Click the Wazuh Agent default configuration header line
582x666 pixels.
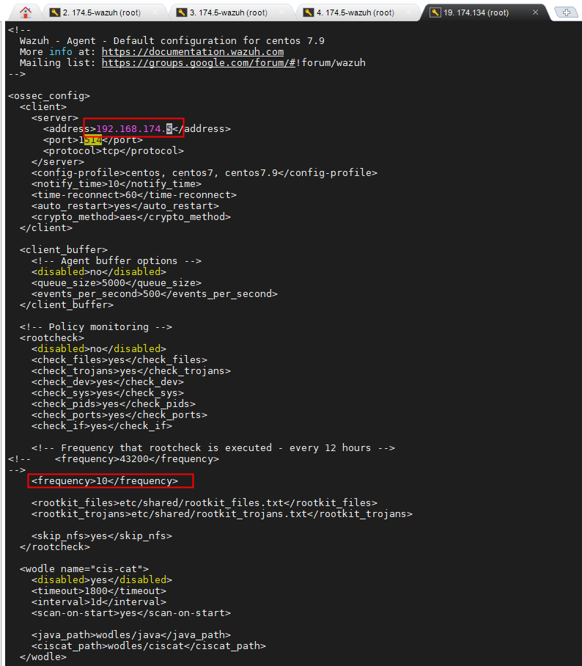(172, 41)
